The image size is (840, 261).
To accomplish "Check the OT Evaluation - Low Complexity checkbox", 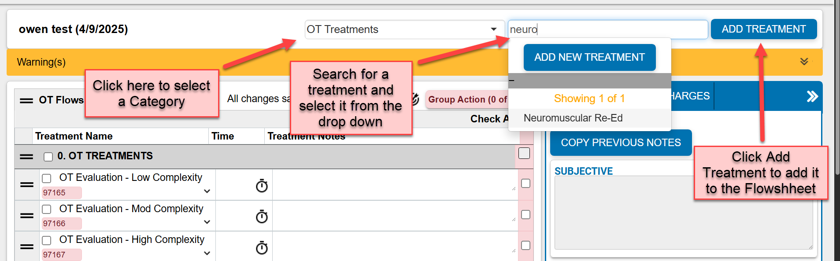I will pos(47,176).
